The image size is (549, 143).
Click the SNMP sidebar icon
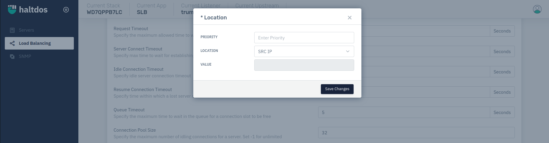tap(12, 56)
